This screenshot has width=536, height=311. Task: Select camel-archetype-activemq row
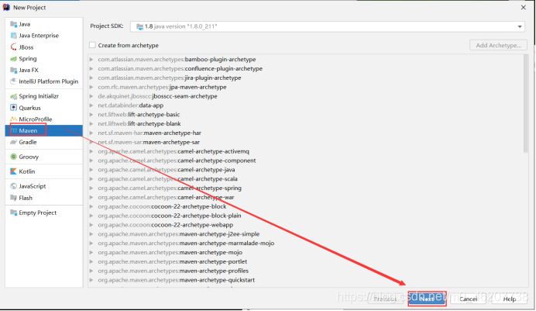pos(308,151)
